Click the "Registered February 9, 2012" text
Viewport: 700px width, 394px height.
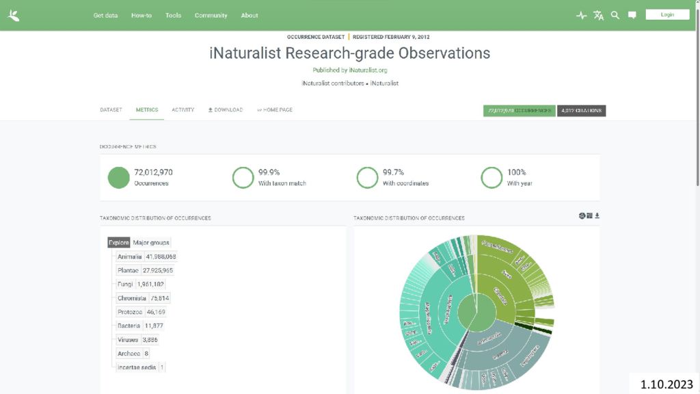pyautogui.click(x=391, y=37)
